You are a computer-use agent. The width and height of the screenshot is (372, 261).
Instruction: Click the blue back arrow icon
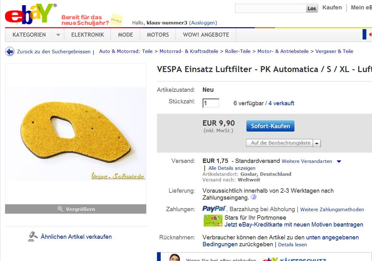pos(10,51)
